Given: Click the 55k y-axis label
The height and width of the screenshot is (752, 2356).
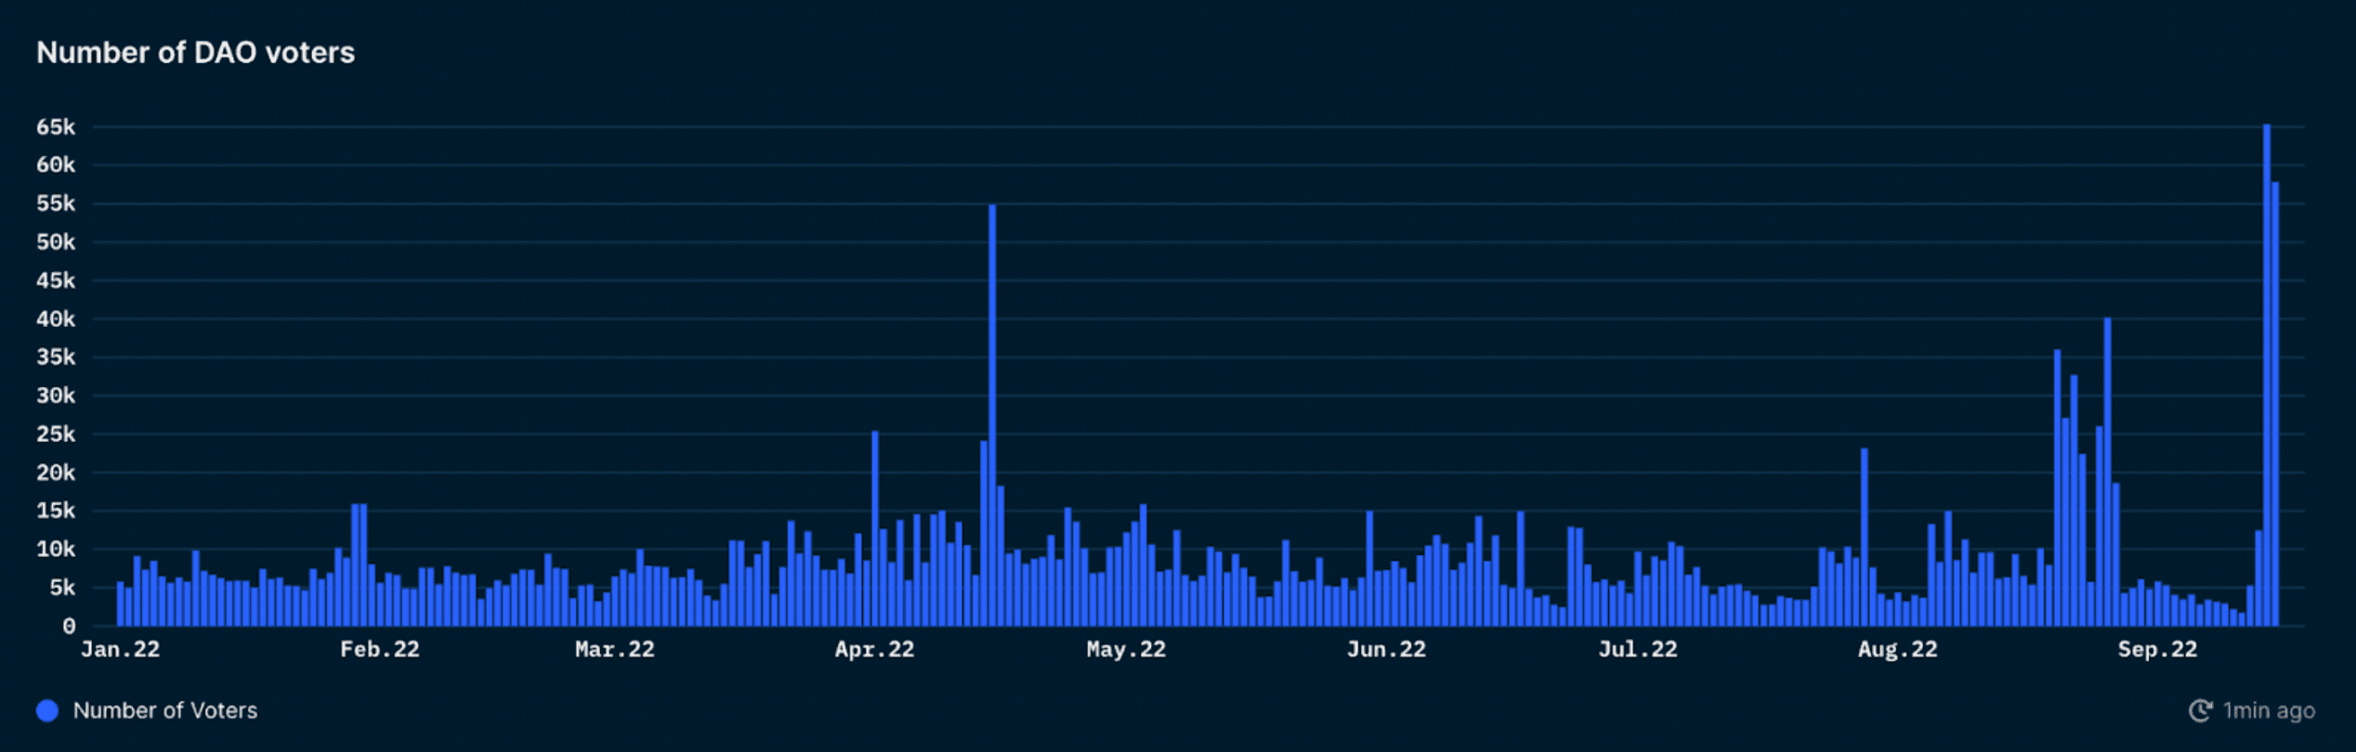Looking at the screenshot, I should click(x=56, y=204).
